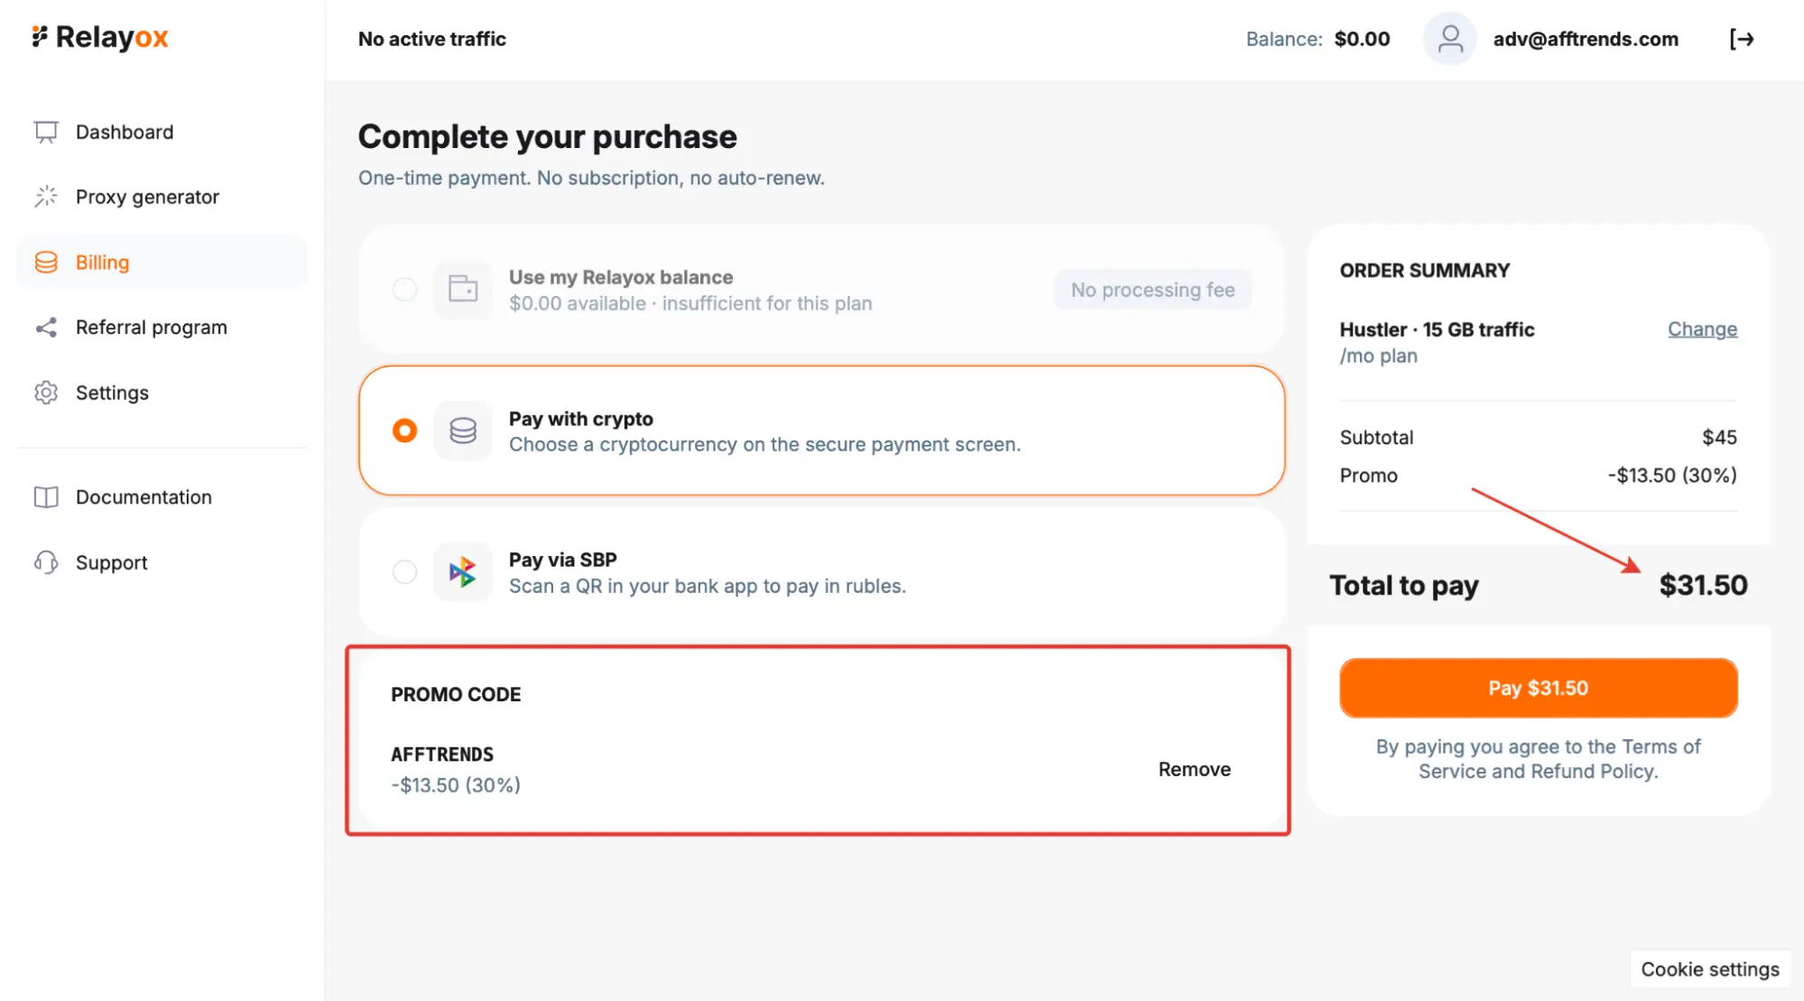Click the Settings gear icon
The width and height of the screenshot is (1804, 1001).
coord(46,393)
